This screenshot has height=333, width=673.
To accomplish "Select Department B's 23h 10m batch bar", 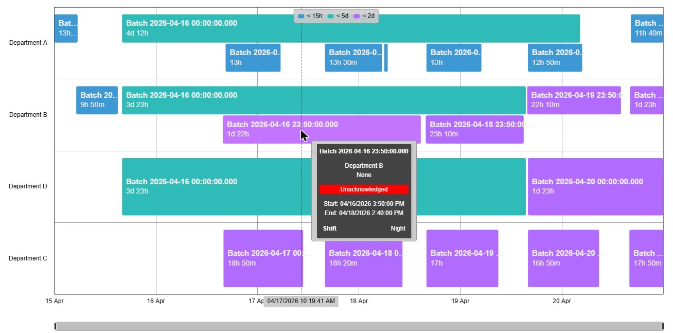I will click(474, 129).
